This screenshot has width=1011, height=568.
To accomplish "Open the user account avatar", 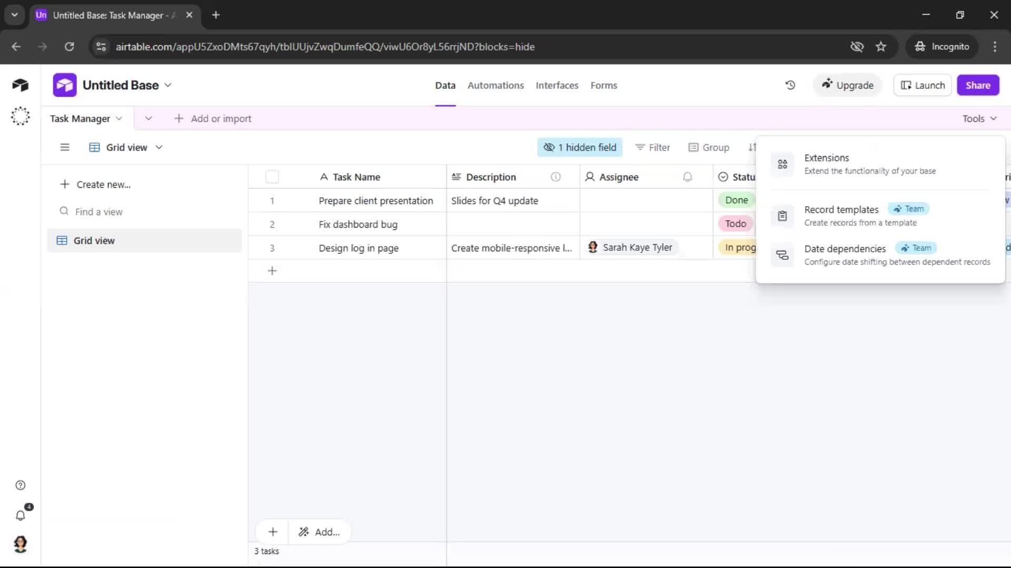I will coord(20,544).
